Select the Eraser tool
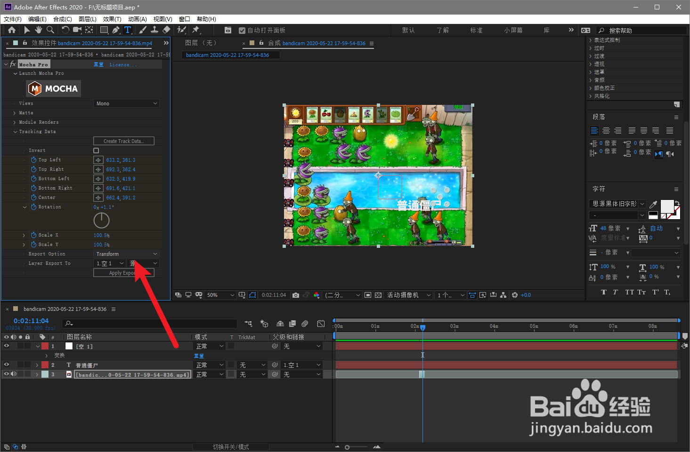The width and height of the screenshot is (690, 452). (166, 30)
